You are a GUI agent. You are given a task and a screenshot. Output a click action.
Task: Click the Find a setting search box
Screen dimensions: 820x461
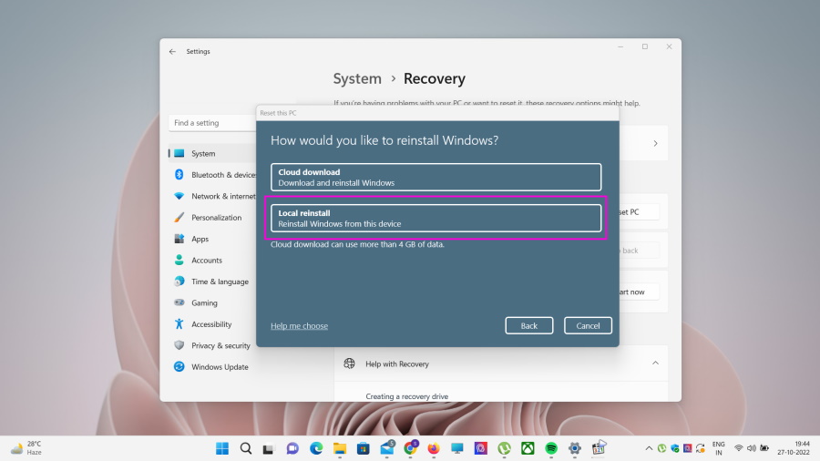214,123
